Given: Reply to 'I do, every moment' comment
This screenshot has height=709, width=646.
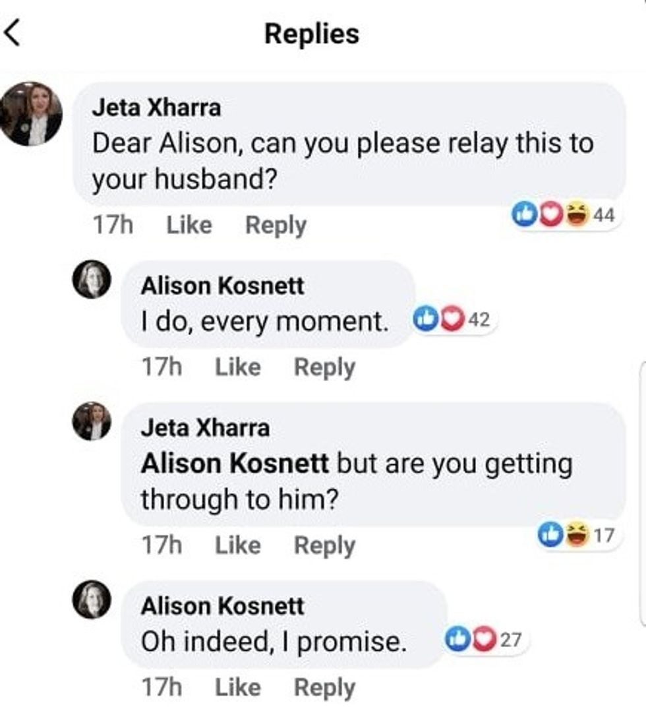Looking at the screenshot, I should click(324, 367).
